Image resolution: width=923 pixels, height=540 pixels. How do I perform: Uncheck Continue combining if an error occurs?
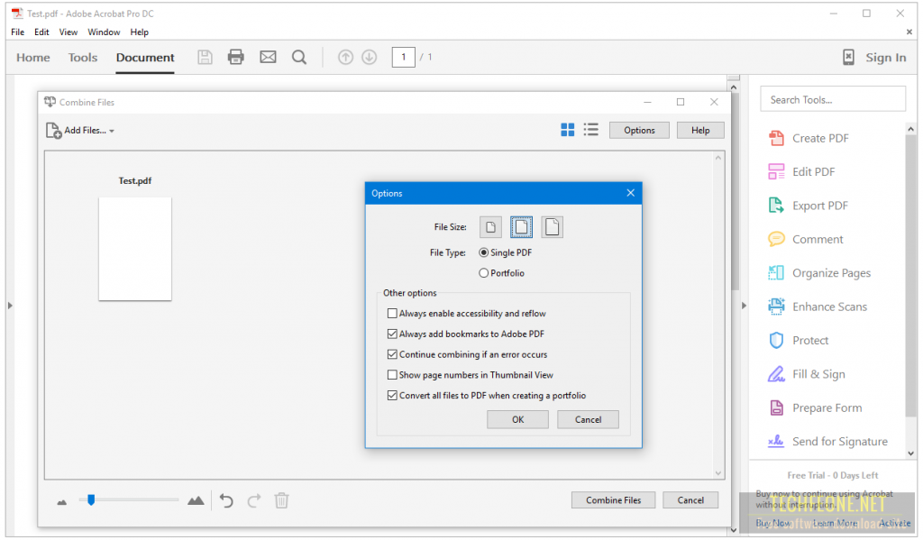pos(392,354)
